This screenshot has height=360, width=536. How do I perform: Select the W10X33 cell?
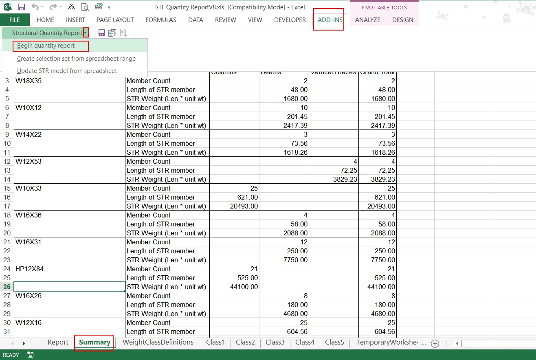[70, 188]
